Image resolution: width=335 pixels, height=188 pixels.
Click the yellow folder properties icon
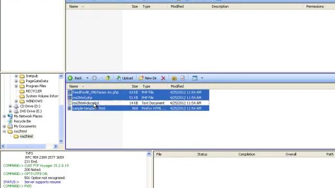click(174, 78)
